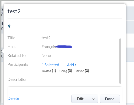
Task: Delete the test2 event
Action: tap(13, 99)
